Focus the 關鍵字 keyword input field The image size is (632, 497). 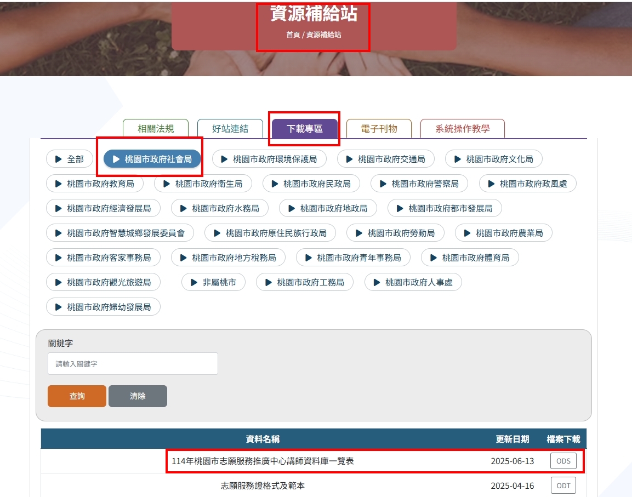[x=133, y=364]
